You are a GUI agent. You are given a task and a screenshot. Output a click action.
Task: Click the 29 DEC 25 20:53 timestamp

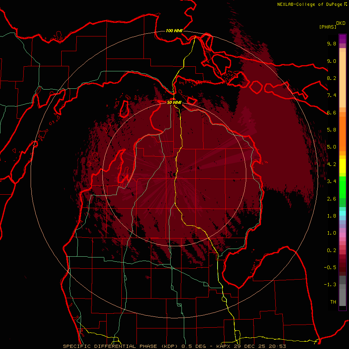coord(260,346)
